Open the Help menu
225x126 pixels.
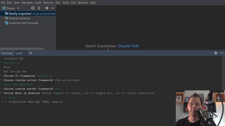(x=93, y=2)
